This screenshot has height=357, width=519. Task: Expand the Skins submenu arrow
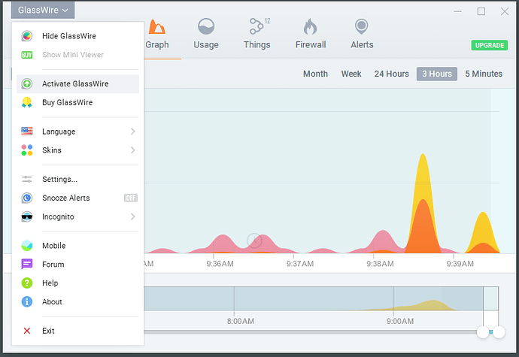click(x=133, y=150)
